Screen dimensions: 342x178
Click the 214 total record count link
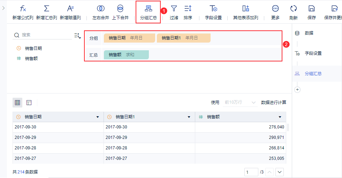(21, 172)
